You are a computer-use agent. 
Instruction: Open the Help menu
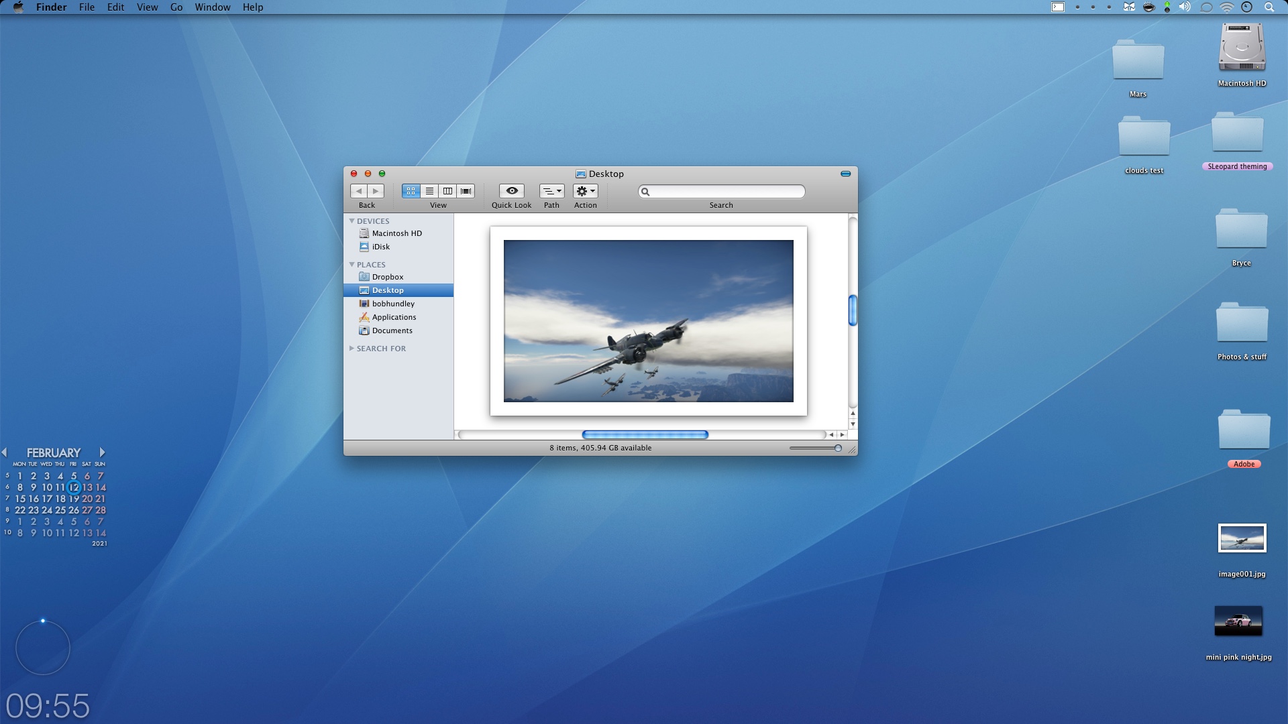(253, 7)
